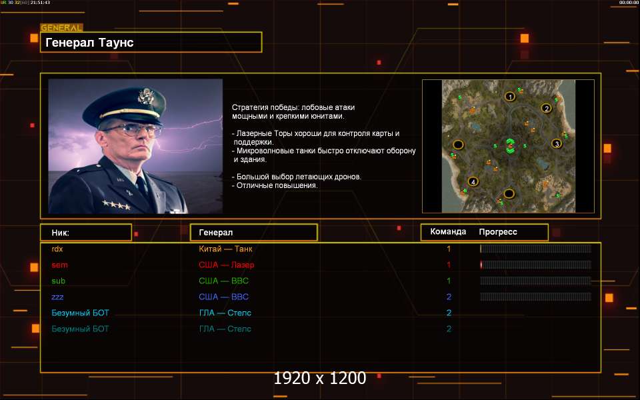
Task: Click 'США — Лазер' general in sem row
Action: (227, 265)
